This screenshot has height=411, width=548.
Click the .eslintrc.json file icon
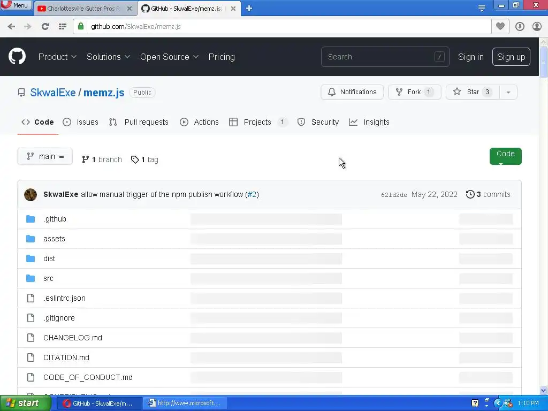coord(31,298)
